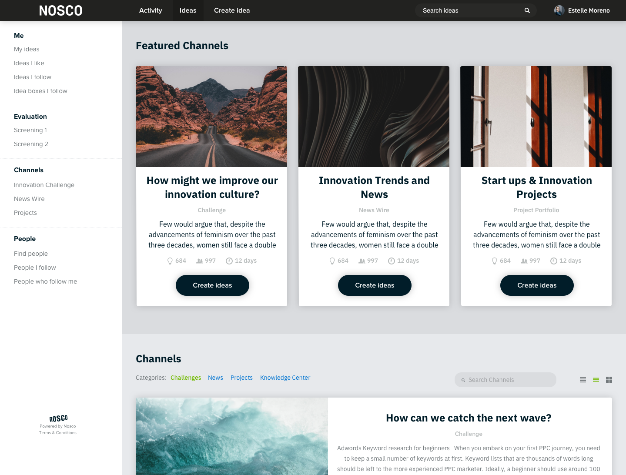Viewport: 626px width, 475px height.
Task: Click lightbulb icon on Innovation Trends card
Action: (x=332, y=261)
